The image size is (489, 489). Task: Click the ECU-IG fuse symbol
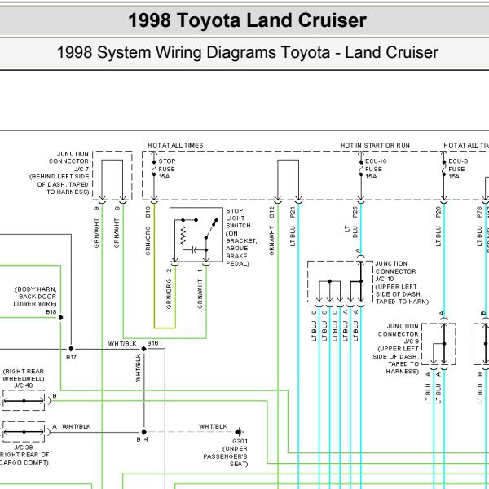tap(361, 169)
